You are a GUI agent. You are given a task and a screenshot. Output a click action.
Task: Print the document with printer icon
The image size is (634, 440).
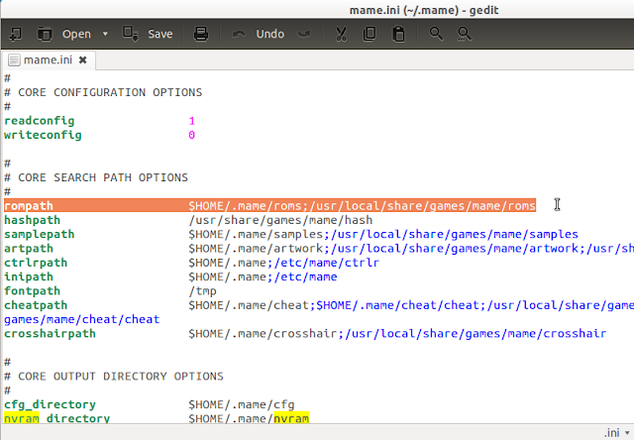click(x=201, y=34)
